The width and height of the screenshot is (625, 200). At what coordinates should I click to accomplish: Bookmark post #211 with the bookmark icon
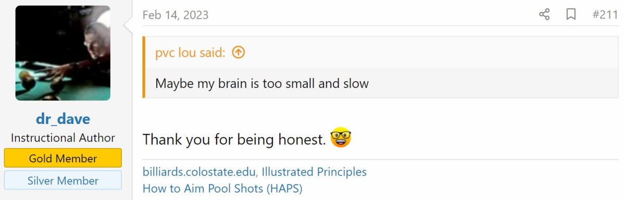pyautogui.click(x=571, y=15)
